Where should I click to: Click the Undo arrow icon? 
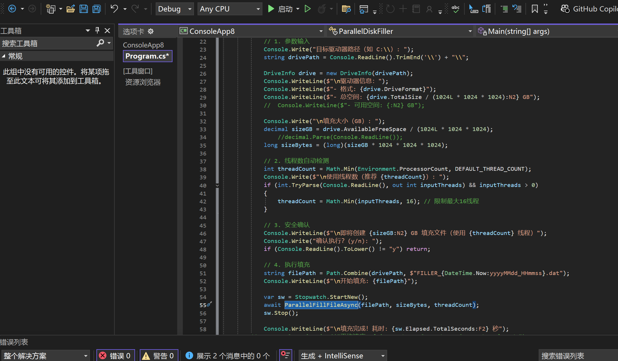tap(114, 9)
